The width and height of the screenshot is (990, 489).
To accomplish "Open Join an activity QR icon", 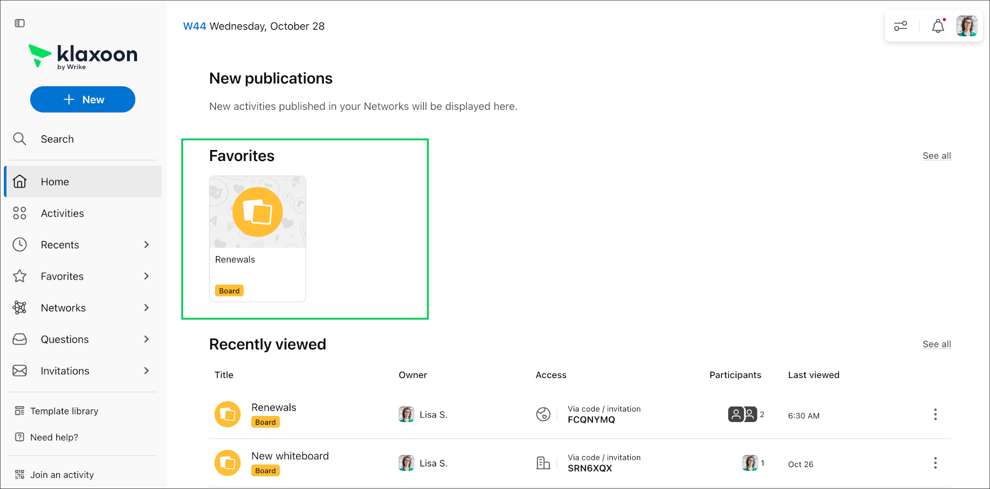I will 20,474.
